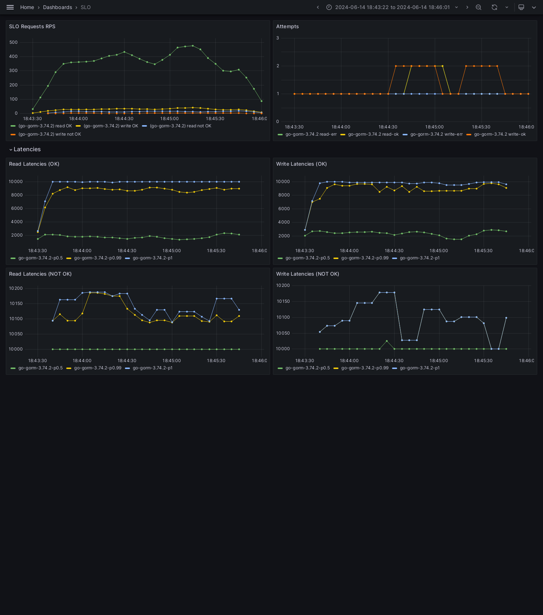Go to Home breadcrumb

click(27, 7)
